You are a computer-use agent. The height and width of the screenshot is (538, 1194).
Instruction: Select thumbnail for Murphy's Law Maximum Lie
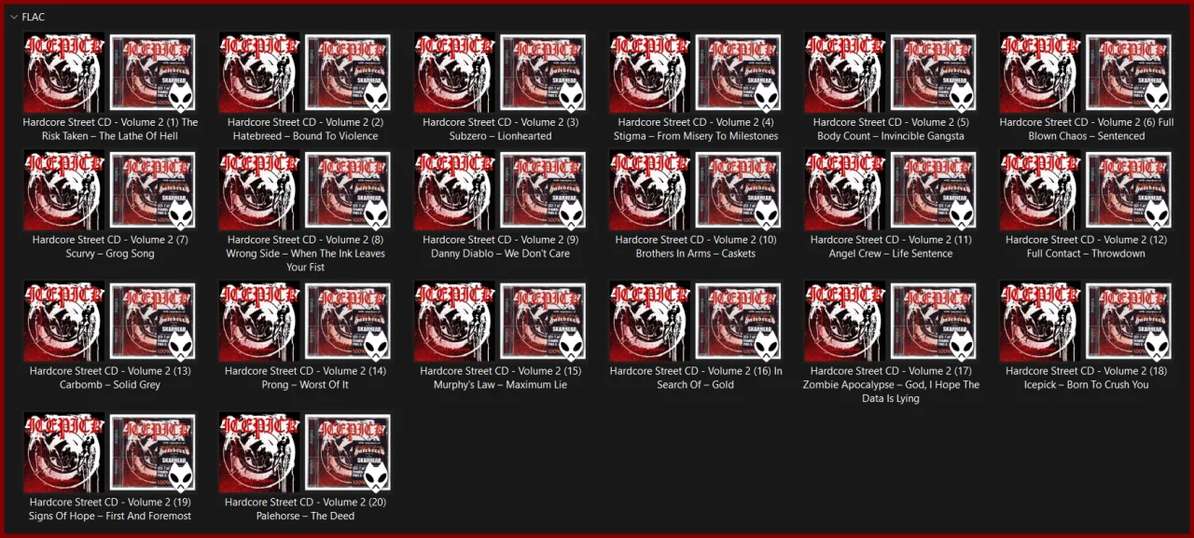coord(501,322)
